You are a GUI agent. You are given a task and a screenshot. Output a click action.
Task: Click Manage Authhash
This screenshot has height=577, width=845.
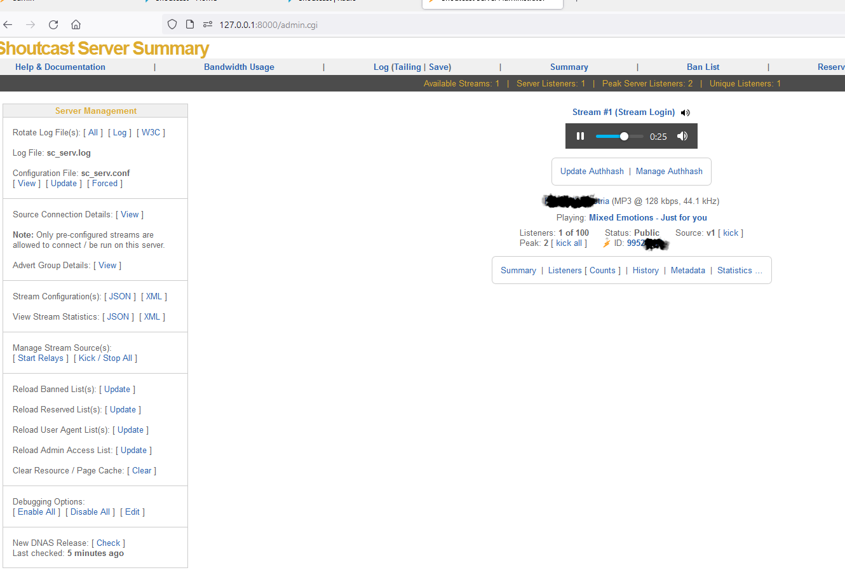point(669,171)
